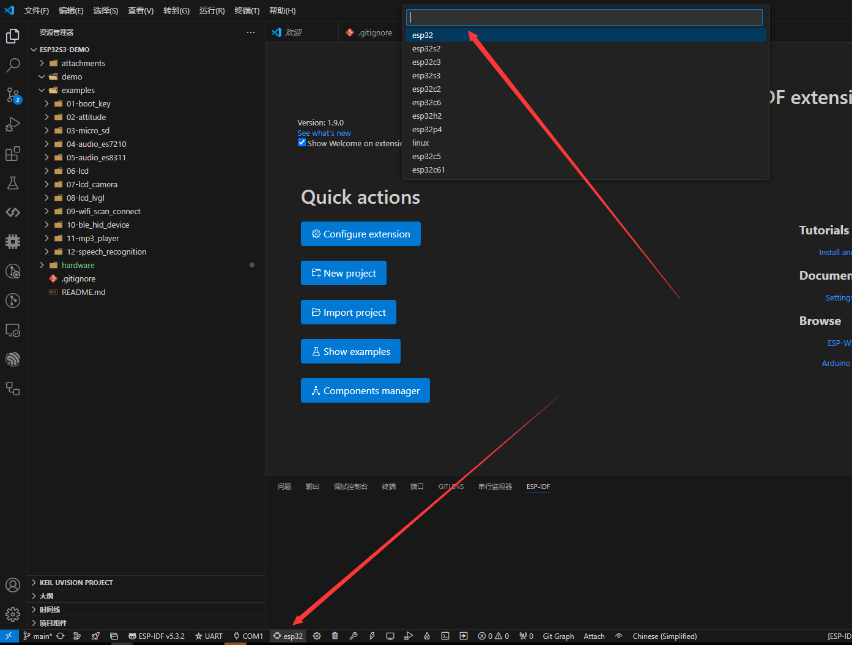Open the Manage gear icon in activity bar
Viewport: 852px width, 645px height.
tap(13, 614)
